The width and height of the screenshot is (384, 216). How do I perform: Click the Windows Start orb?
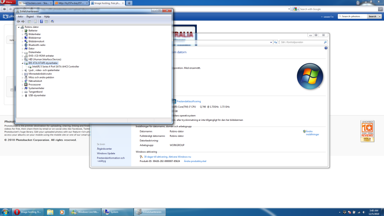6,212
